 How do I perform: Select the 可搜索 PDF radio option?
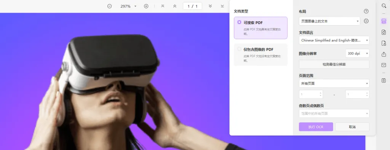(239, 22)
